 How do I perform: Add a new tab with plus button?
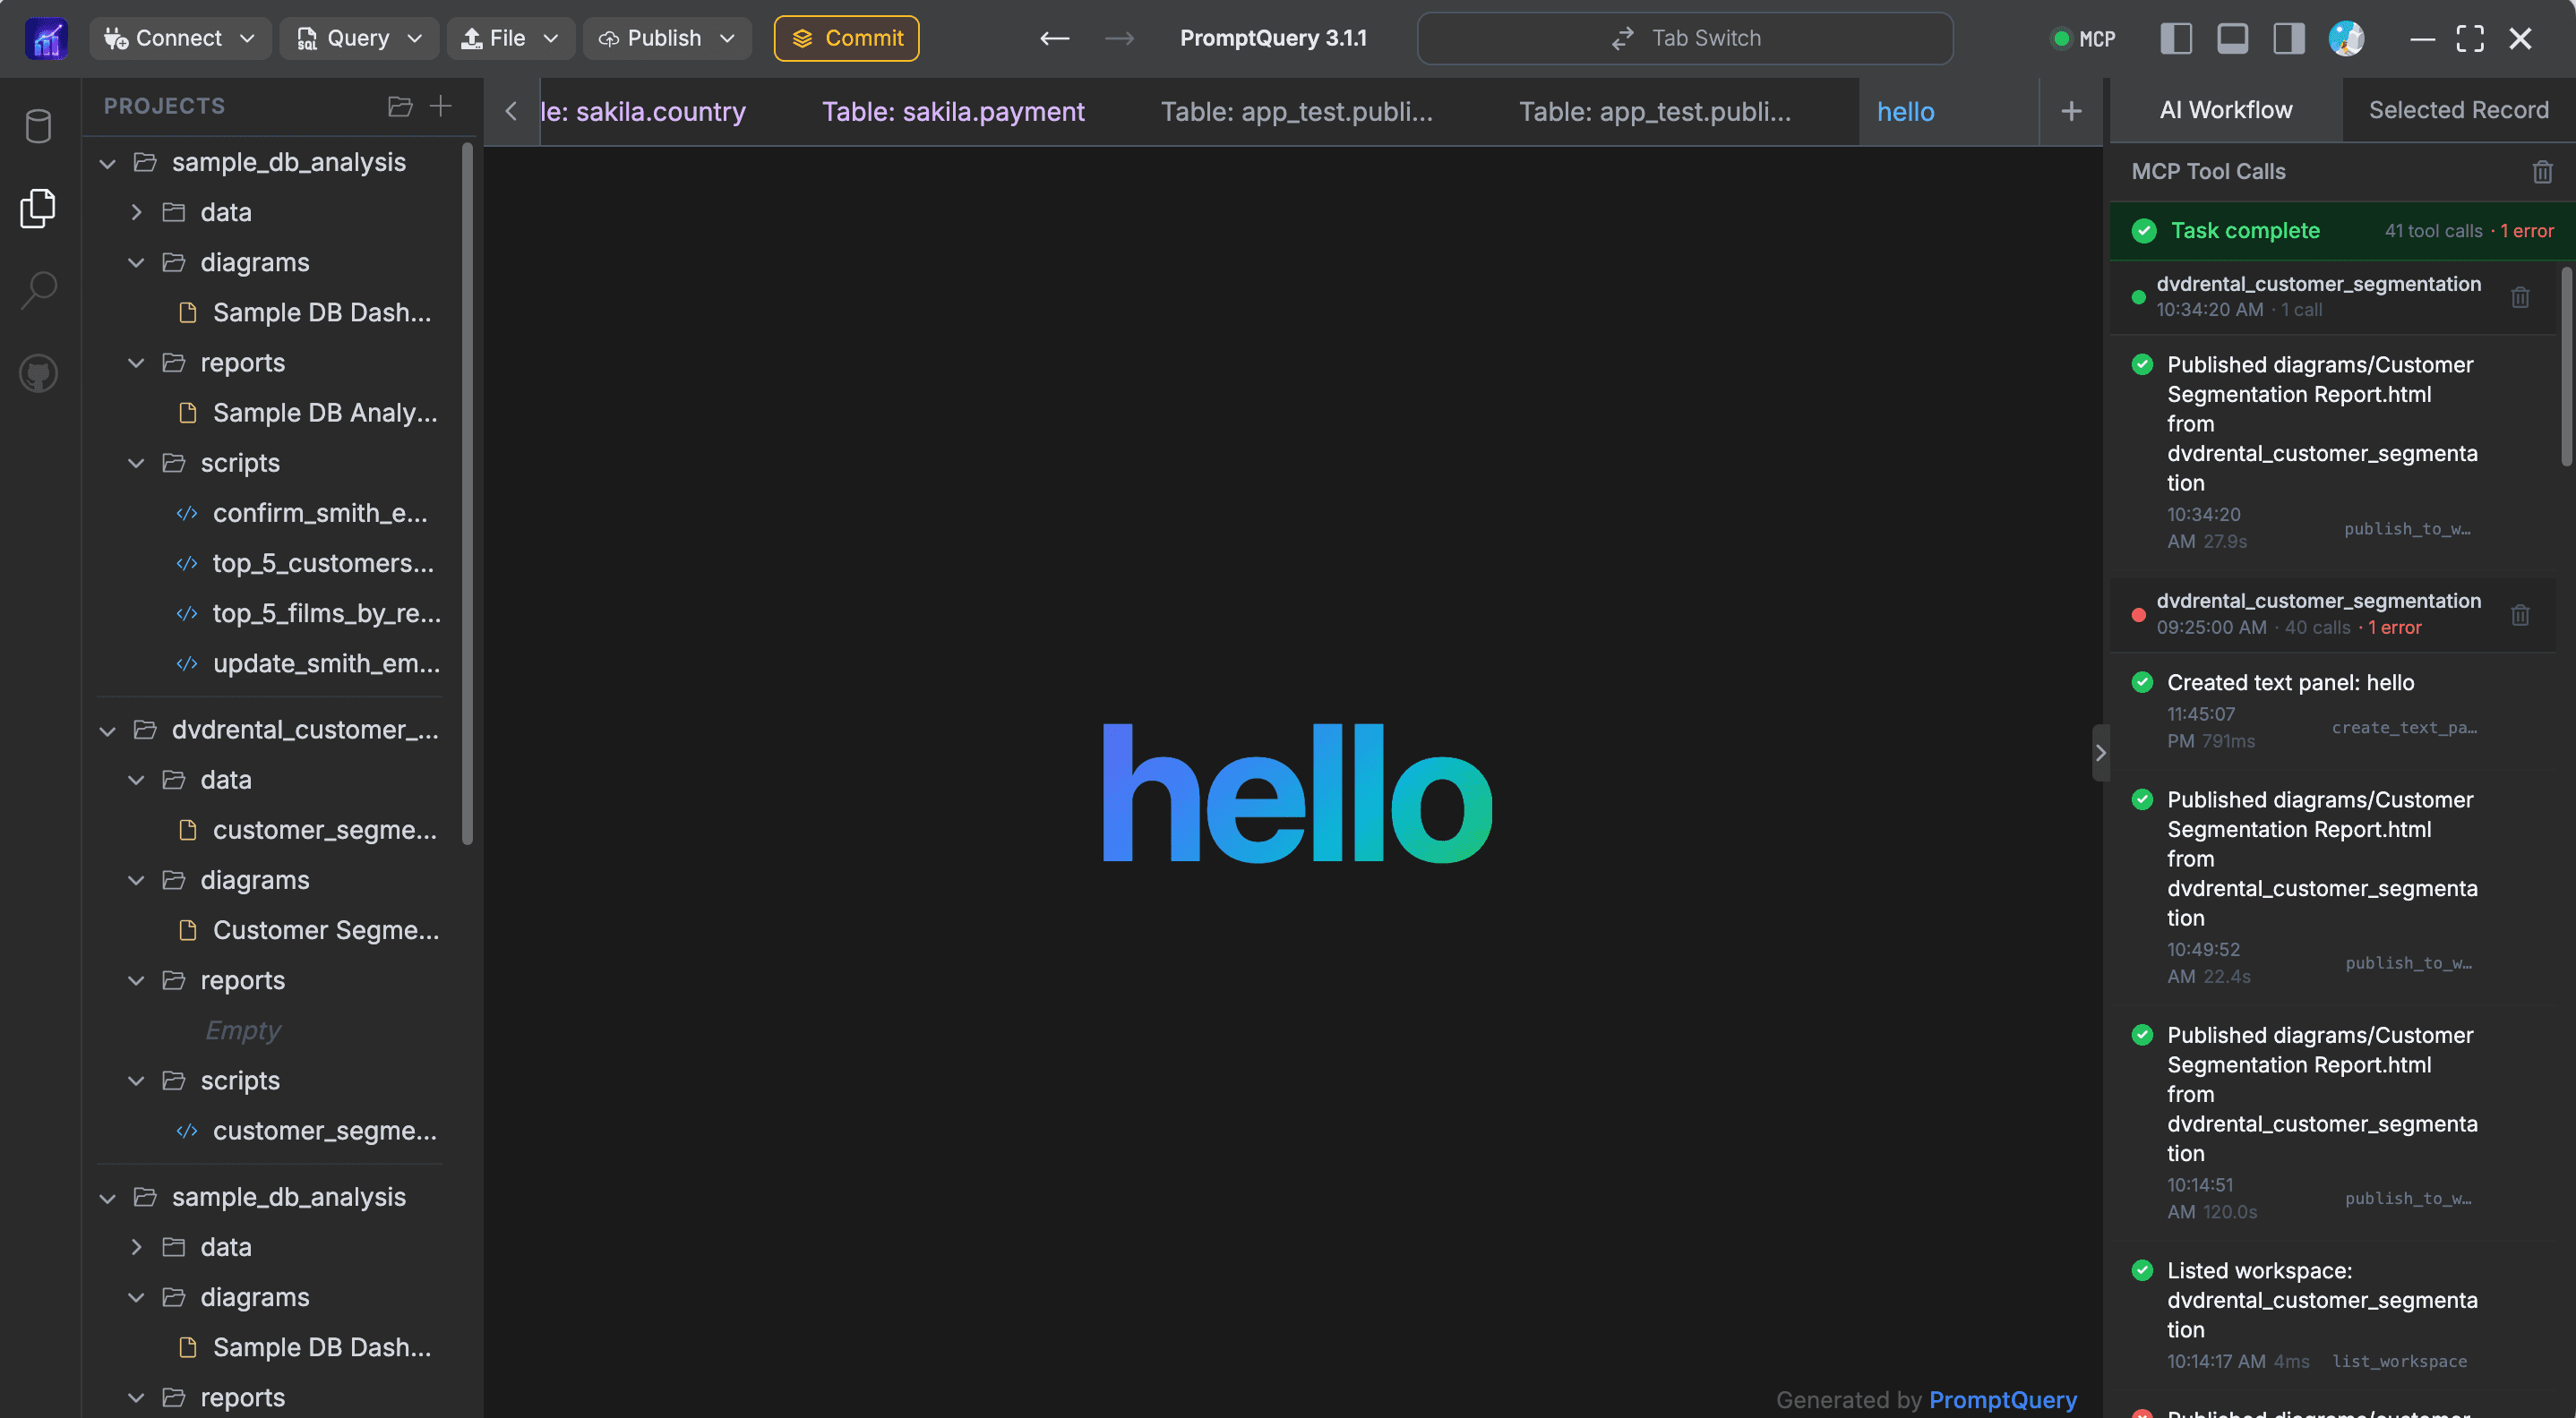(2071, 111)
